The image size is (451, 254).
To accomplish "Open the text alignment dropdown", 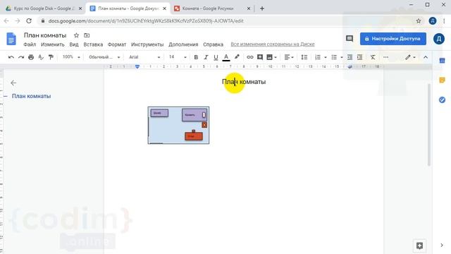I will coord(289,57).
